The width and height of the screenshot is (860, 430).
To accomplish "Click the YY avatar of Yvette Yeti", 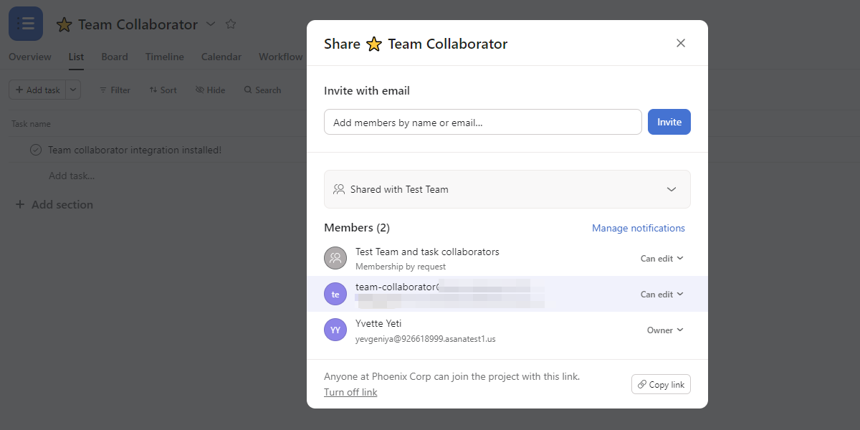I will coord(335,330).
